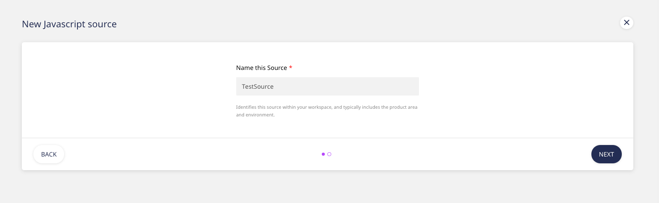Click the "Name this Source" label
The image size is (659, 203).
click(261, 68)
